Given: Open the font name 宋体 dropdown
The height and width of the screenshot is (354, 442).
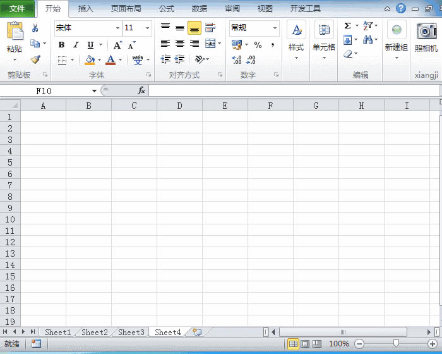Looking at the screenshot, I should pos(117,28).
